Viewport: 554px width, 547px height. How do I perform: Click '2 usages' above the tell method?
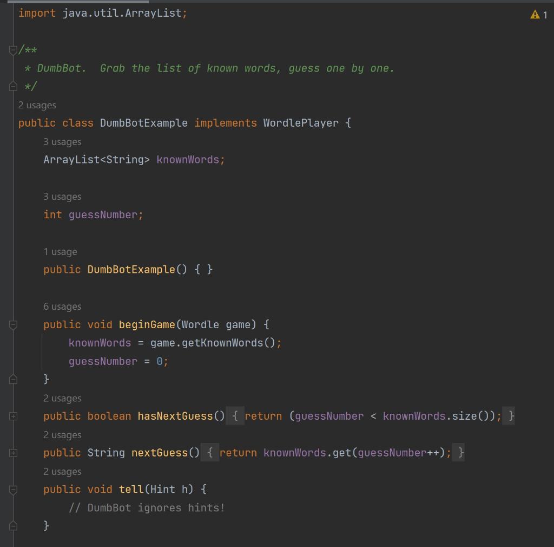pos(62,471)
